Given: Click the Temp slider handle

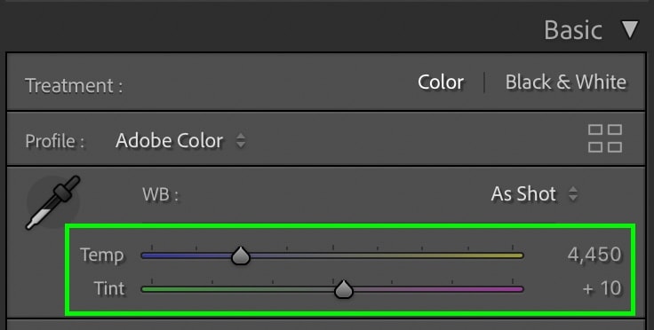Looking at the screenshot, I should coord(241,255).
